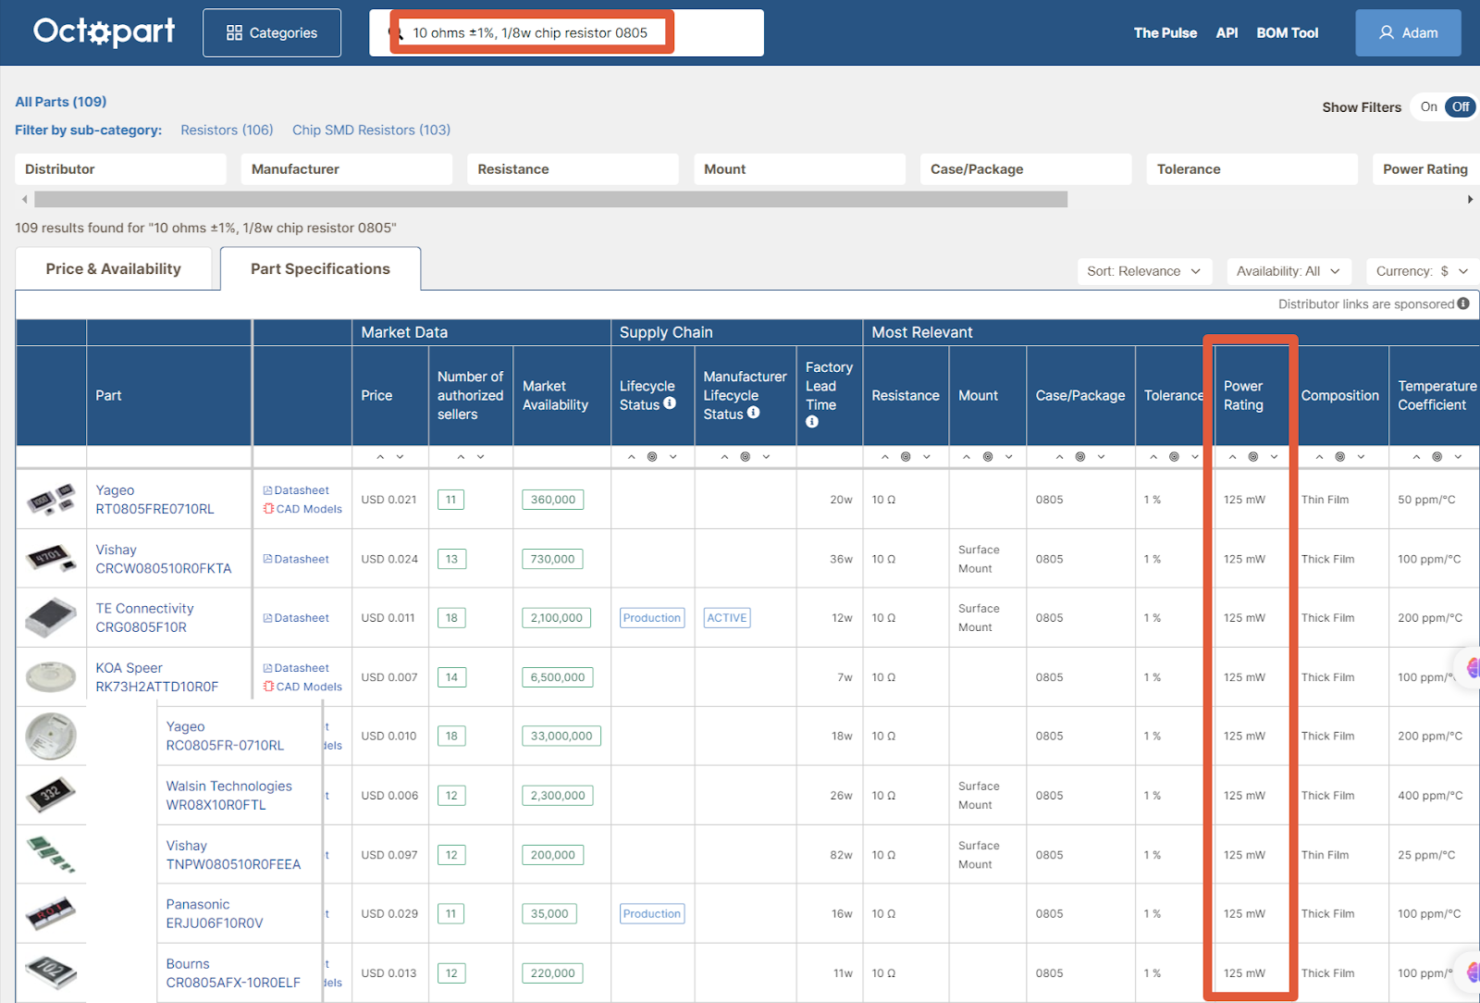Click the Manufacturer Lifecycle Status circle filter icon
The image size is (1480, 1003).
(x=745, y=457)
